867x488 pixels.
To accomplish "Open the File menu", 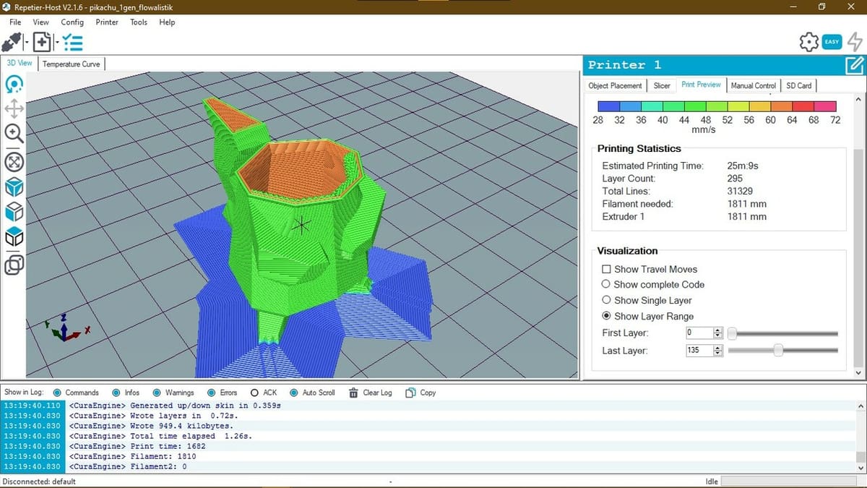I will tap(15, 22).
